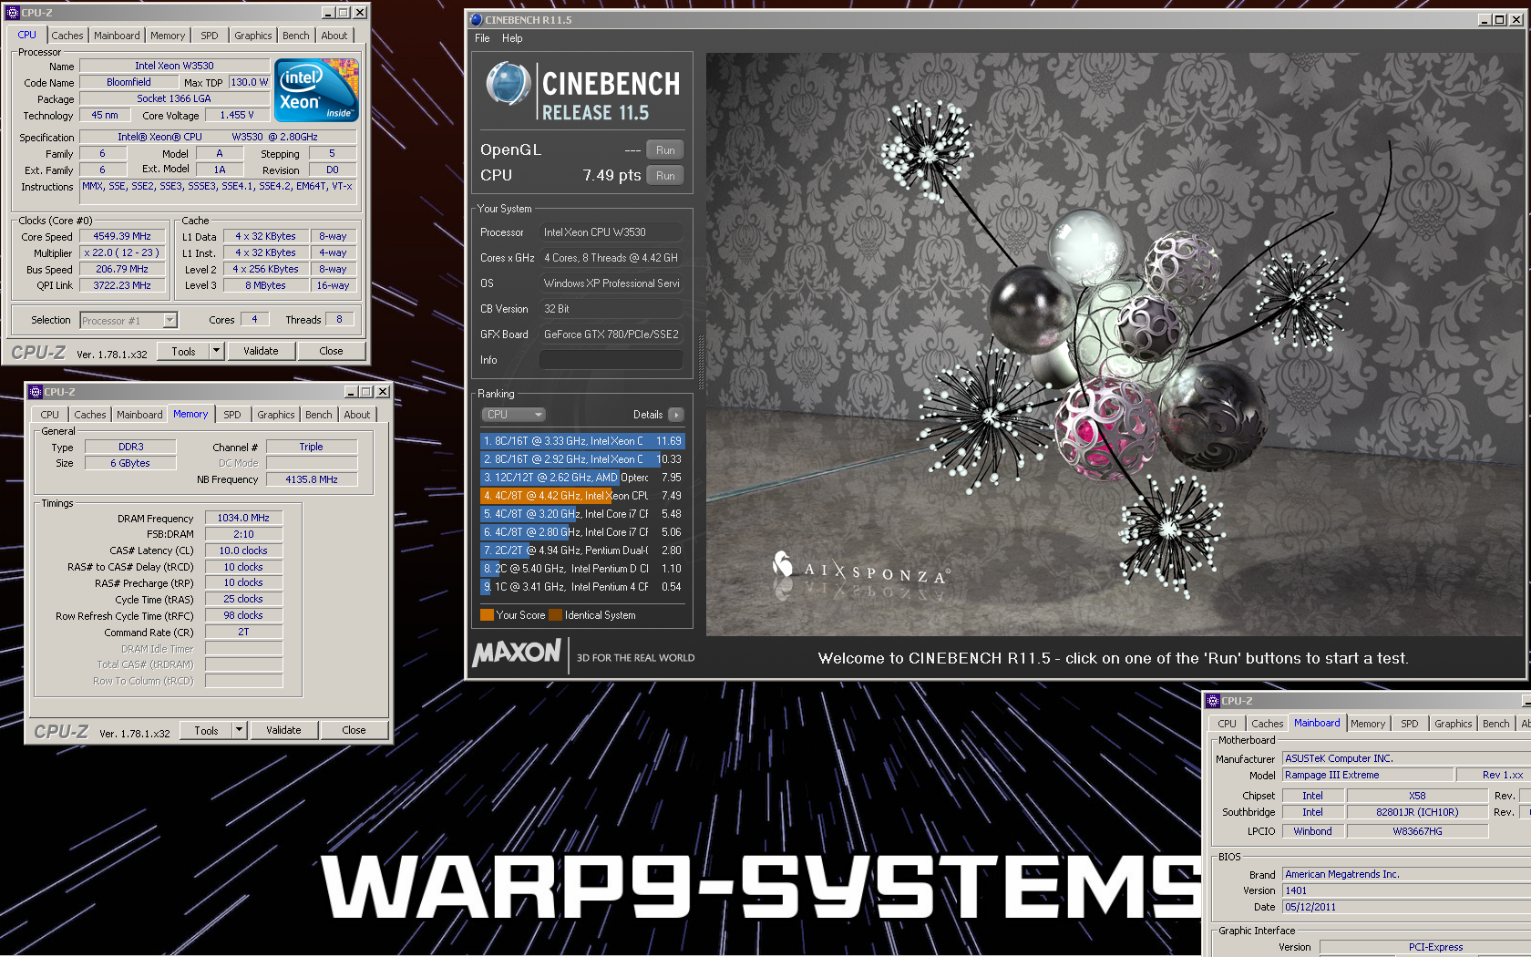Viewport: 1531px width, 957px height.
Task: Open Caches tab in Memory CPU-Z window
Action: point(90,415)
